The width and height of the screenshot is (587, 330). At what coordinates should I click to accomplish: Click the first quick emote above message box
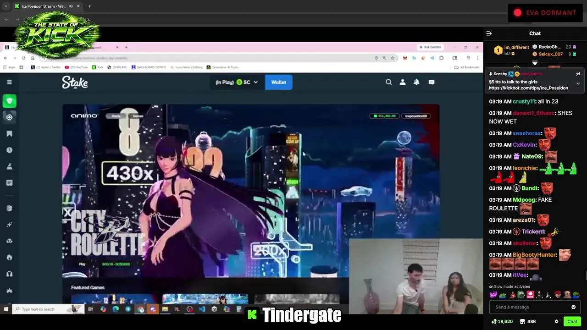(x=493, y=295)
